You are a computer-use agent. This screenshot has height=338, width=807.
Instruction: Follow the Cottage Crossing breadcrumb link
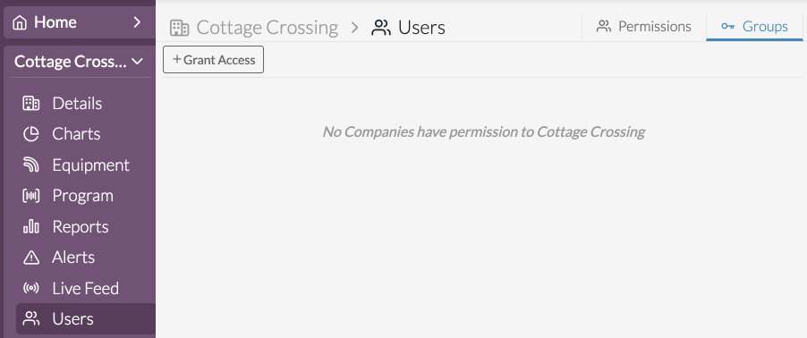point(268,28)
